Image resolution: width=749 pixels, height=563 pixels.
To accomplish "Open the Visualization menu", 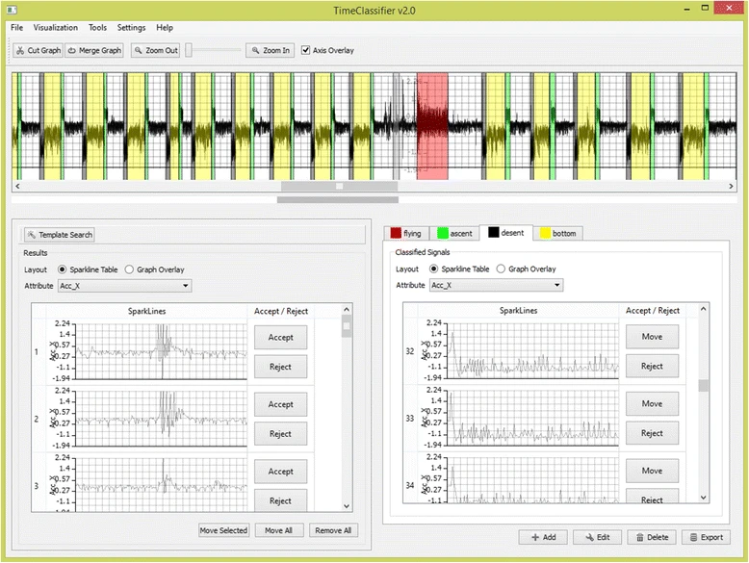I will pos(56,28).
